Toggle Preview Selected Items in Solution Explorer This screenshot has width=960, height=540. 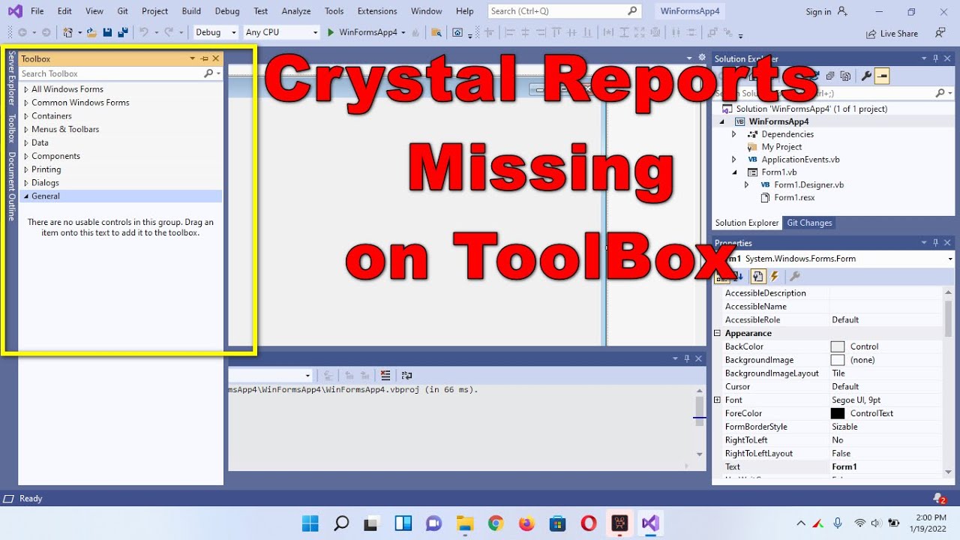coord(881,76)
